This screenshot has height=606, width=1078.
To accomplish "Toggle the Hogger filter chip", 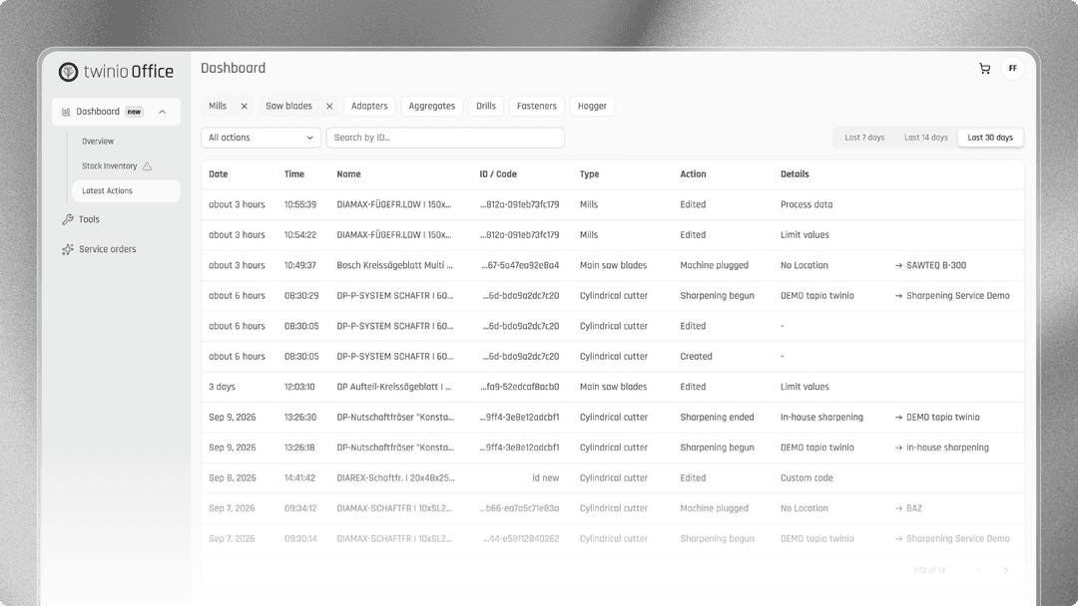I will tap(592, 107).
